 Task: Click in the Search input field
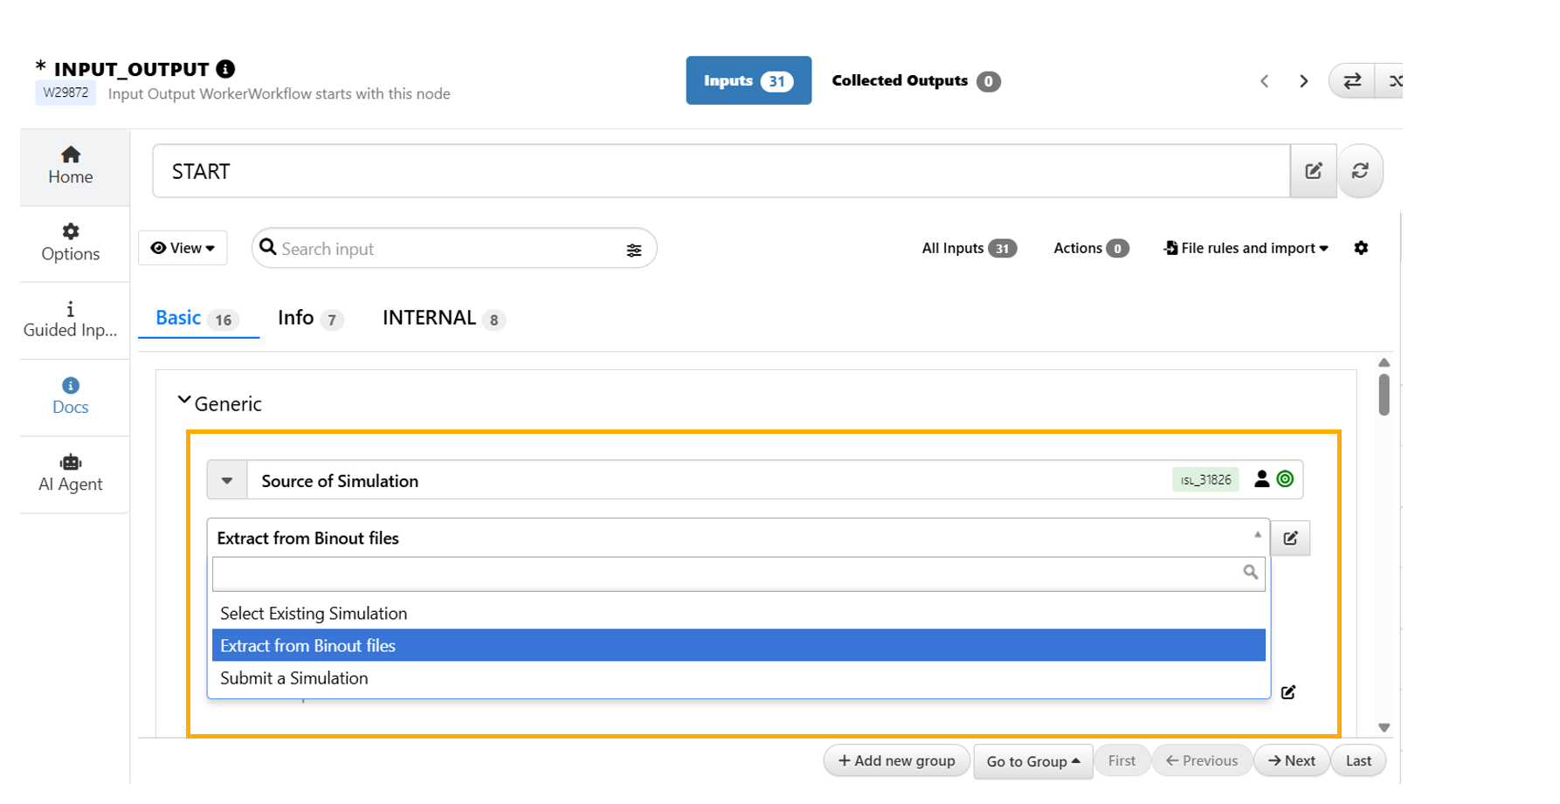tap(445, 250)
